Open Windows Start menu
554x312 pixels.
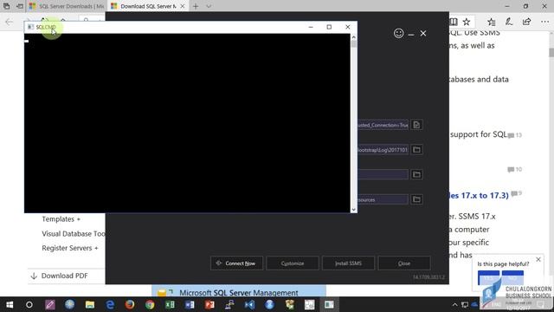click(x=10, y=304)
